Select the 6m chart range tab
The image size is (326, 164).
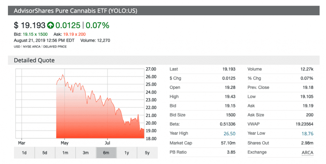[x=106, y=153]
